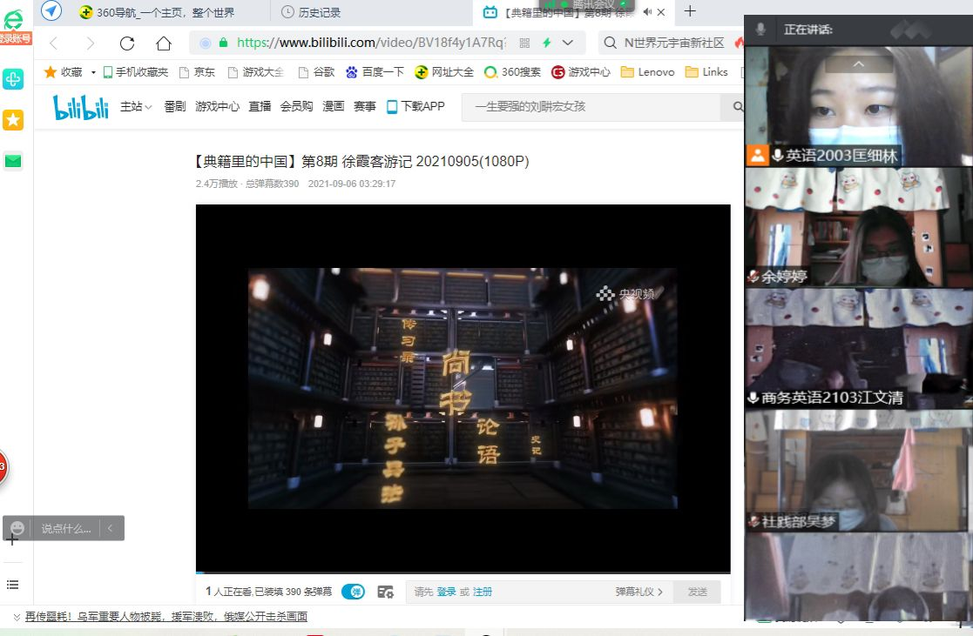Click the green mail sidebar icon

pyautogui.click(x=13, y=161)
